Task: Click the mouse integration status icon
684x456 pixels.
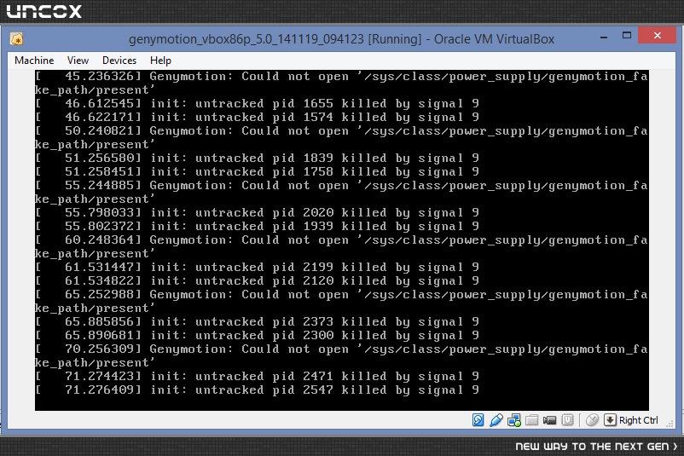Action: tap(592, 420)
